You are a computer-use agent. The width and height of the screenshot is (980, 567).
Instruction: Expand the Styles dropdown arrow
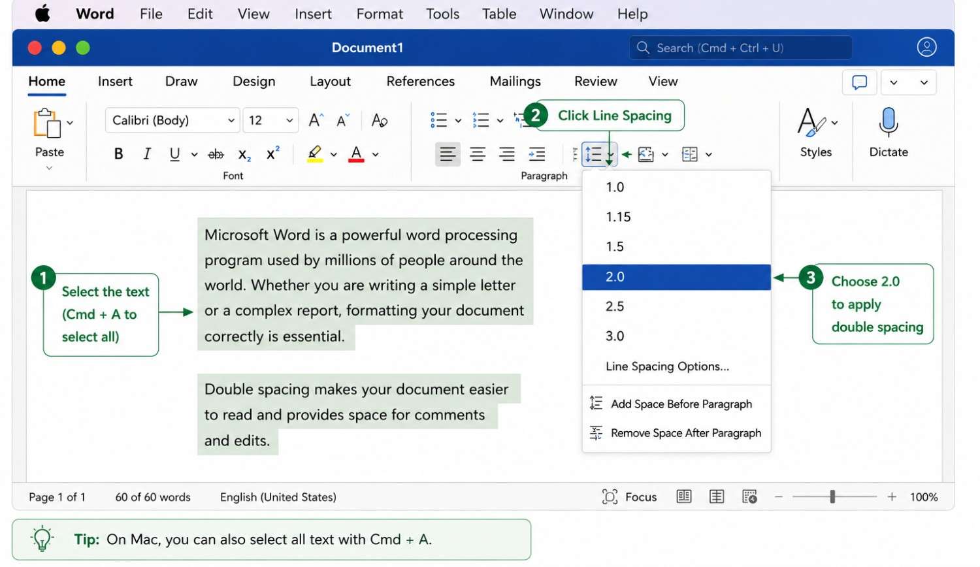(834, 123)
